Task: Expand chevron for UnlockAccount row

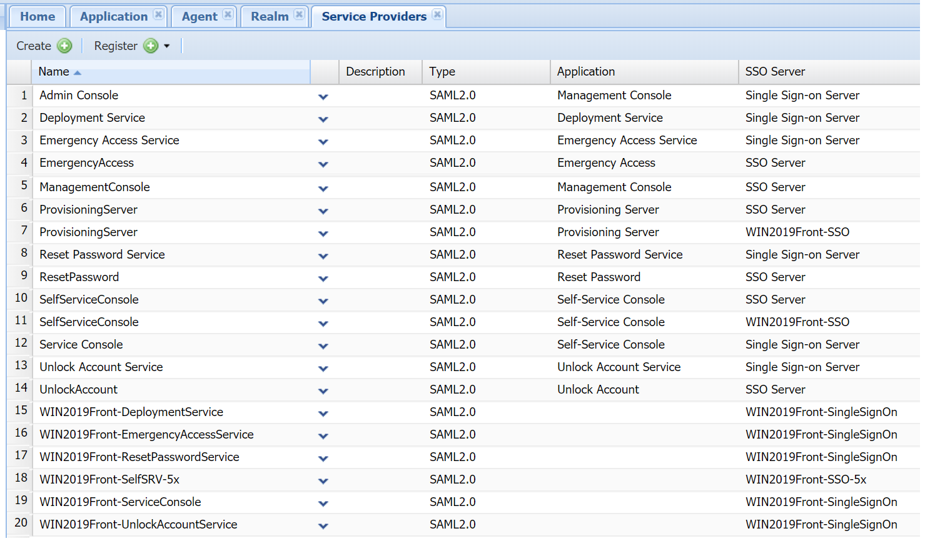Action: click(x=323, y=391)
